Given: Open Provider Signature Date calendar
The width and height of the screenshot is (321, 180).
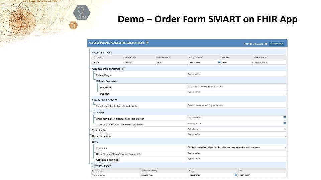Looking at the screenshot, I should coord(236,175).
